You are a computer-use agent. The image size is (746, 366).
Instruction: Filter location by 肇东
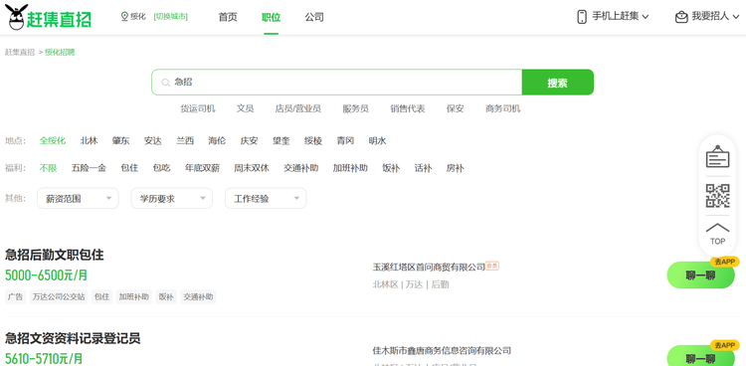pyautogui.click(x=120, y=141)
